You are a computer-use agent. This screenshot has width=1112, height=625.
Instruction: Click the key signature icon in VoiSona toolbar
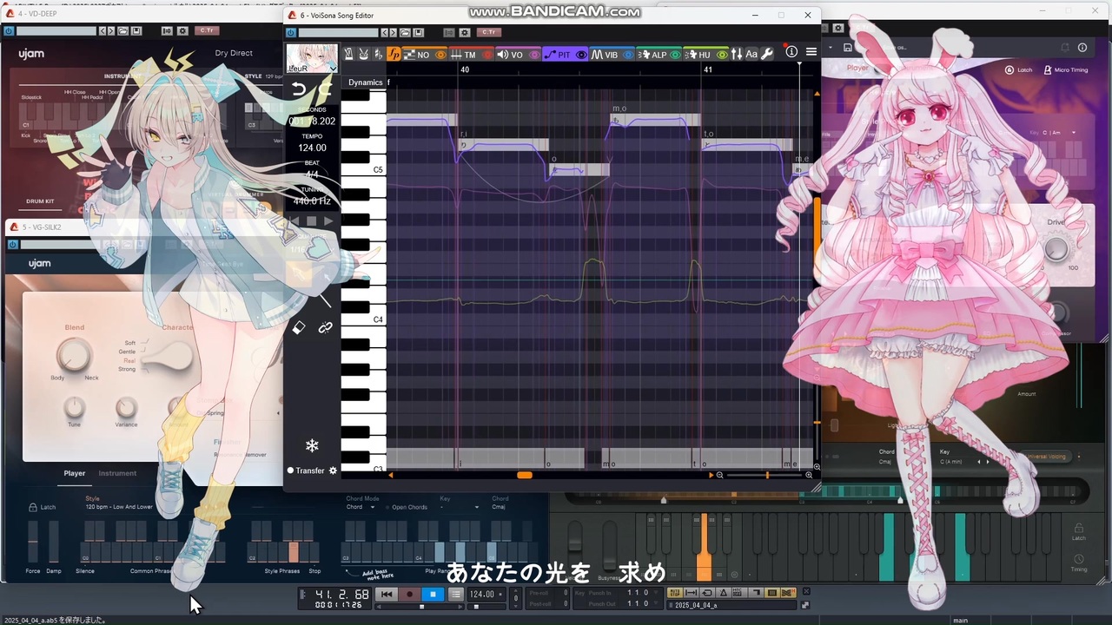378,55
